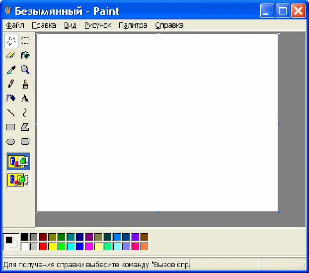This screenshot has height=273, width=309.
Task: Click inside the white drawing canvas
Action: [157, 122]
